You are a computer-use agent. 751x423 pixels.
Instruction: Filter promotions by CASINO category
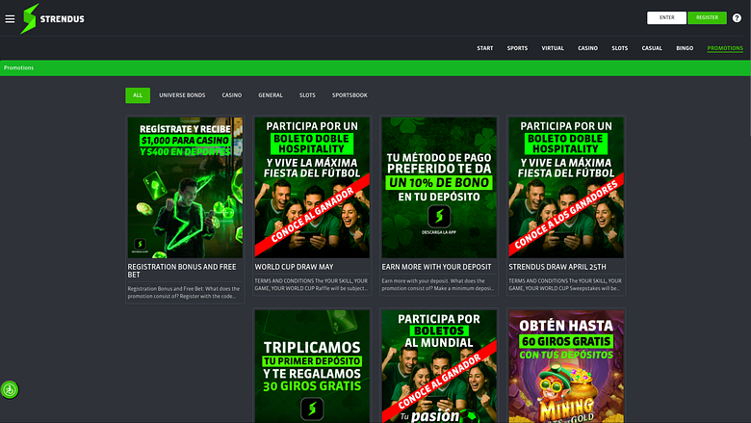click(x=232, y=95)
